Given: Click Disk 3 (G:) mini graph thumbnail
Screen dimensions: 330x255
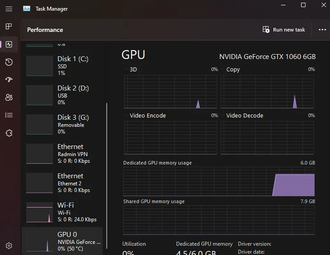Looking at the screenshot, I should pyautogui.click(x=39, y=124).
